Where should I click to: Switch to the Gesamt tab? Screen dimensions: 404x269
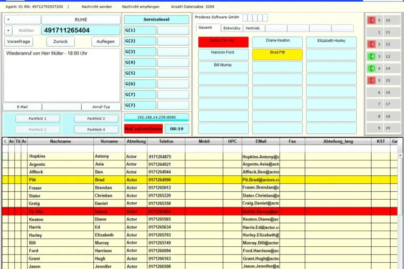pyautogui.click(x=208, y=28)
